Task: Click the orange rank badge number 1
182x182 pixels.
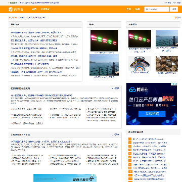Action: (x=130, y=139)
